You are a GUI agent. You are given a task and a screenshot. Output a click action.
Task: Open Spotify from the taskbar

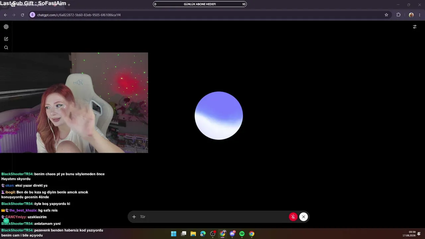(242, 234)
